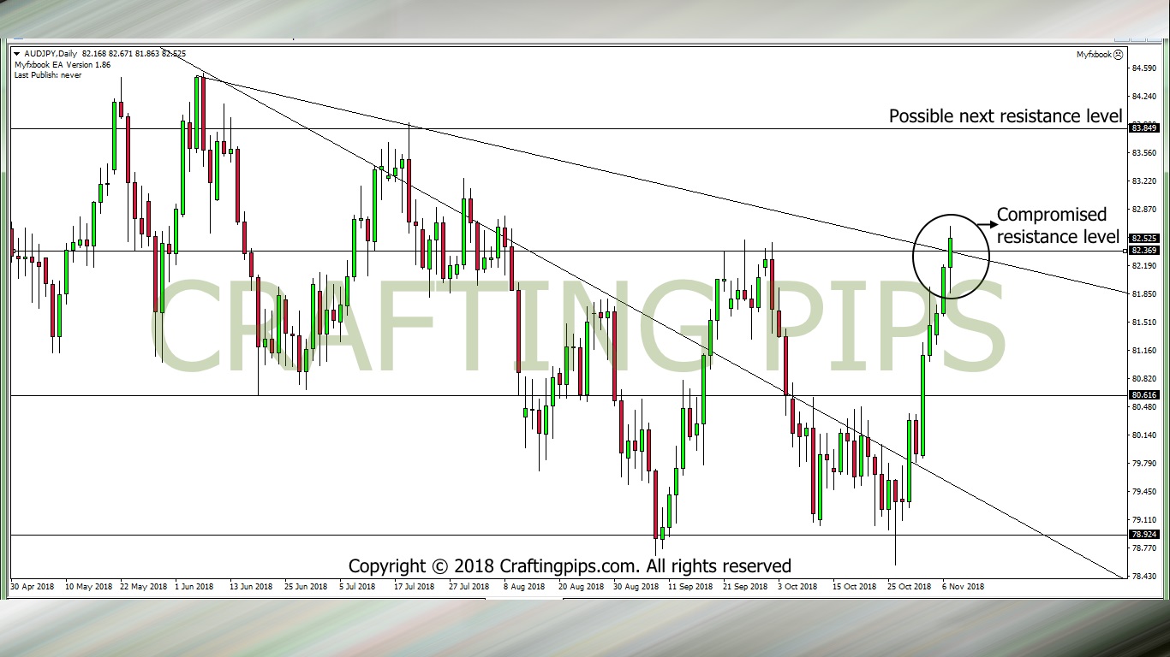Click the 30 Aug 2018 date label

(x=636, y=587)
